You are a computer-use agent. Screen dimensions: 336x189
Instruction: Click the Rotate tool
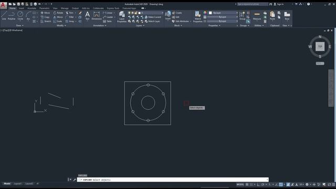point(58,13)
